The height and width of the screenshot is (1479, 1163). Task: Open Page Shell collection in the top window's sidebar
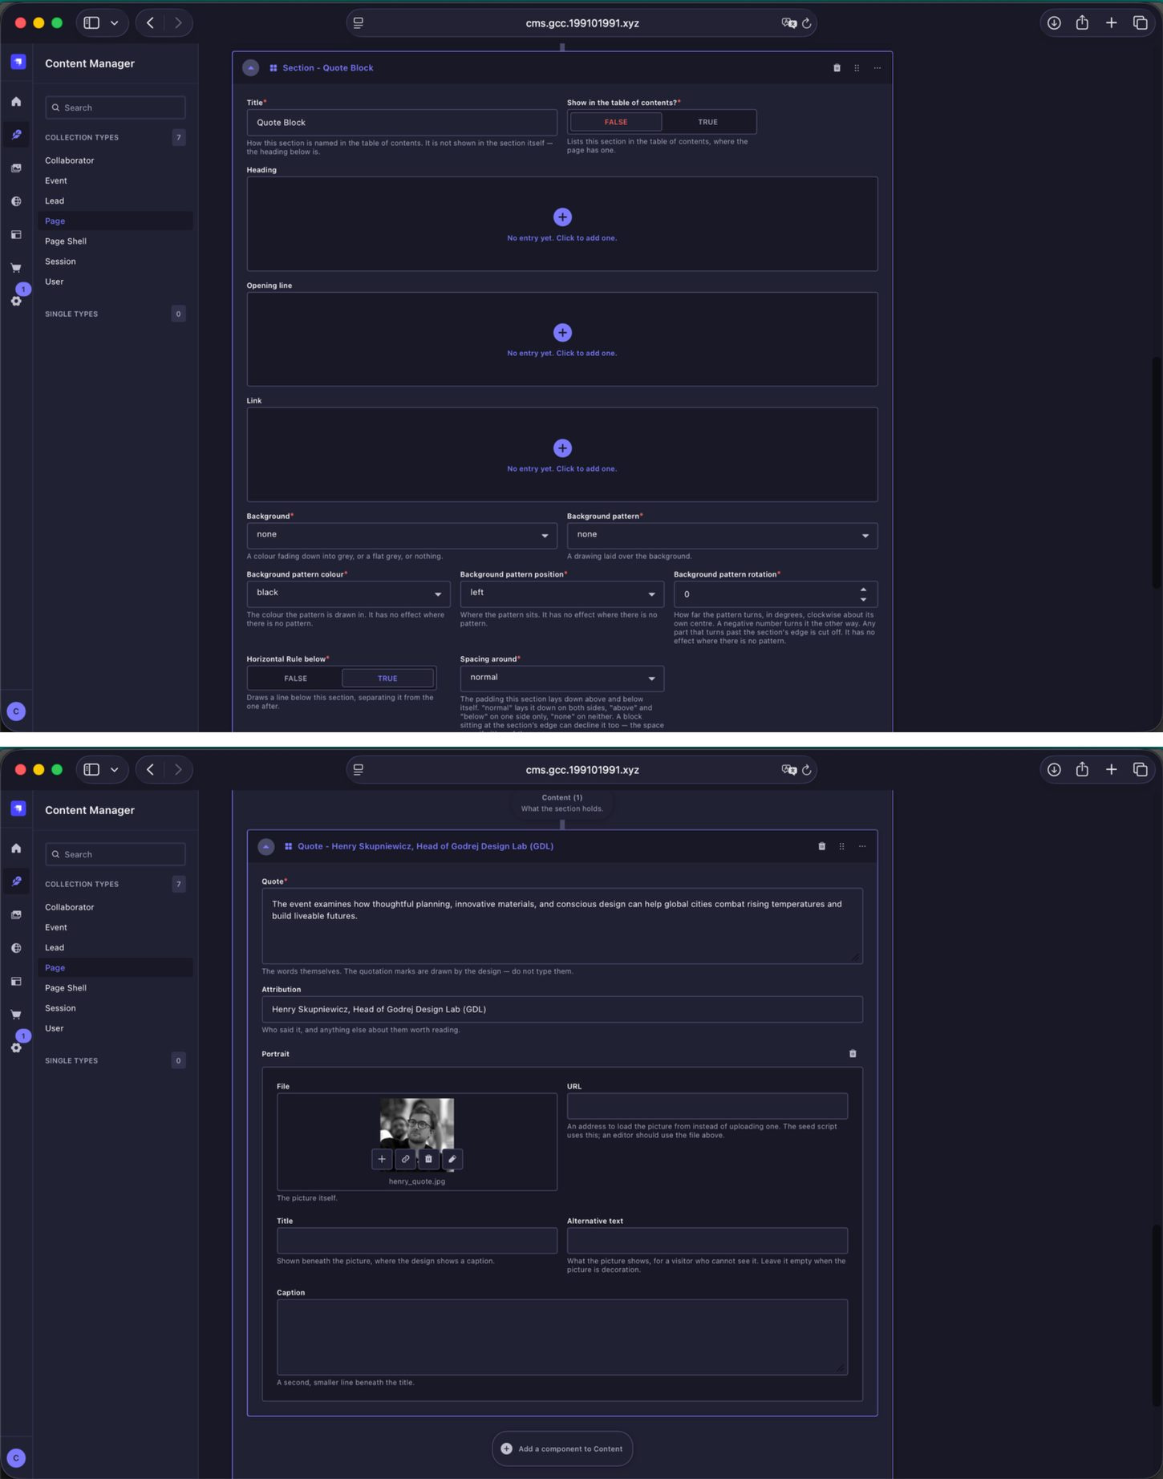click(66, 241)
